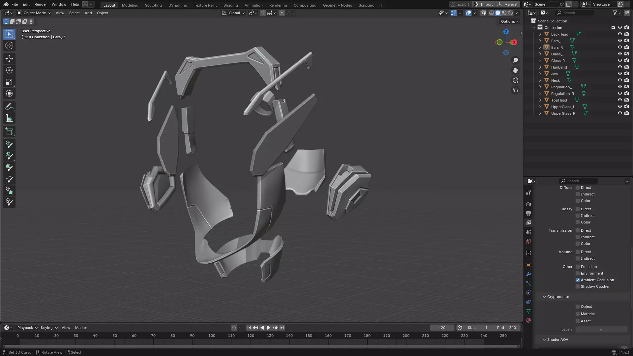Open the Object Data mesh tab

(528, 311)
